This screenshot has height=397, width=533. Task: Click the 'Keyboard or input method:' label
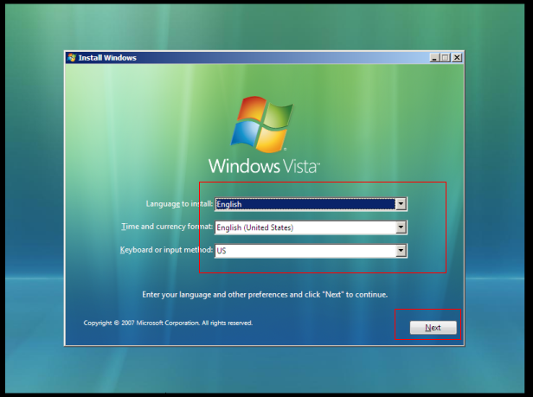[166, 250]
